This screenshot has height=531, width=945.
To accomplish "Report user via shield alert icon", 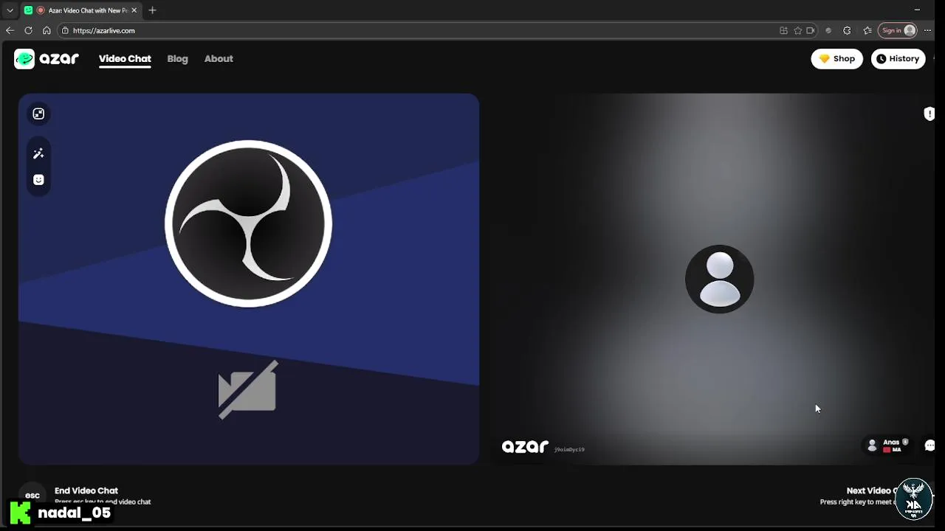I will 929,114.
